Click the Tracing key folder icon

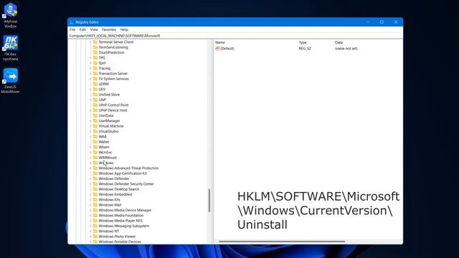(x=95, y=68)
